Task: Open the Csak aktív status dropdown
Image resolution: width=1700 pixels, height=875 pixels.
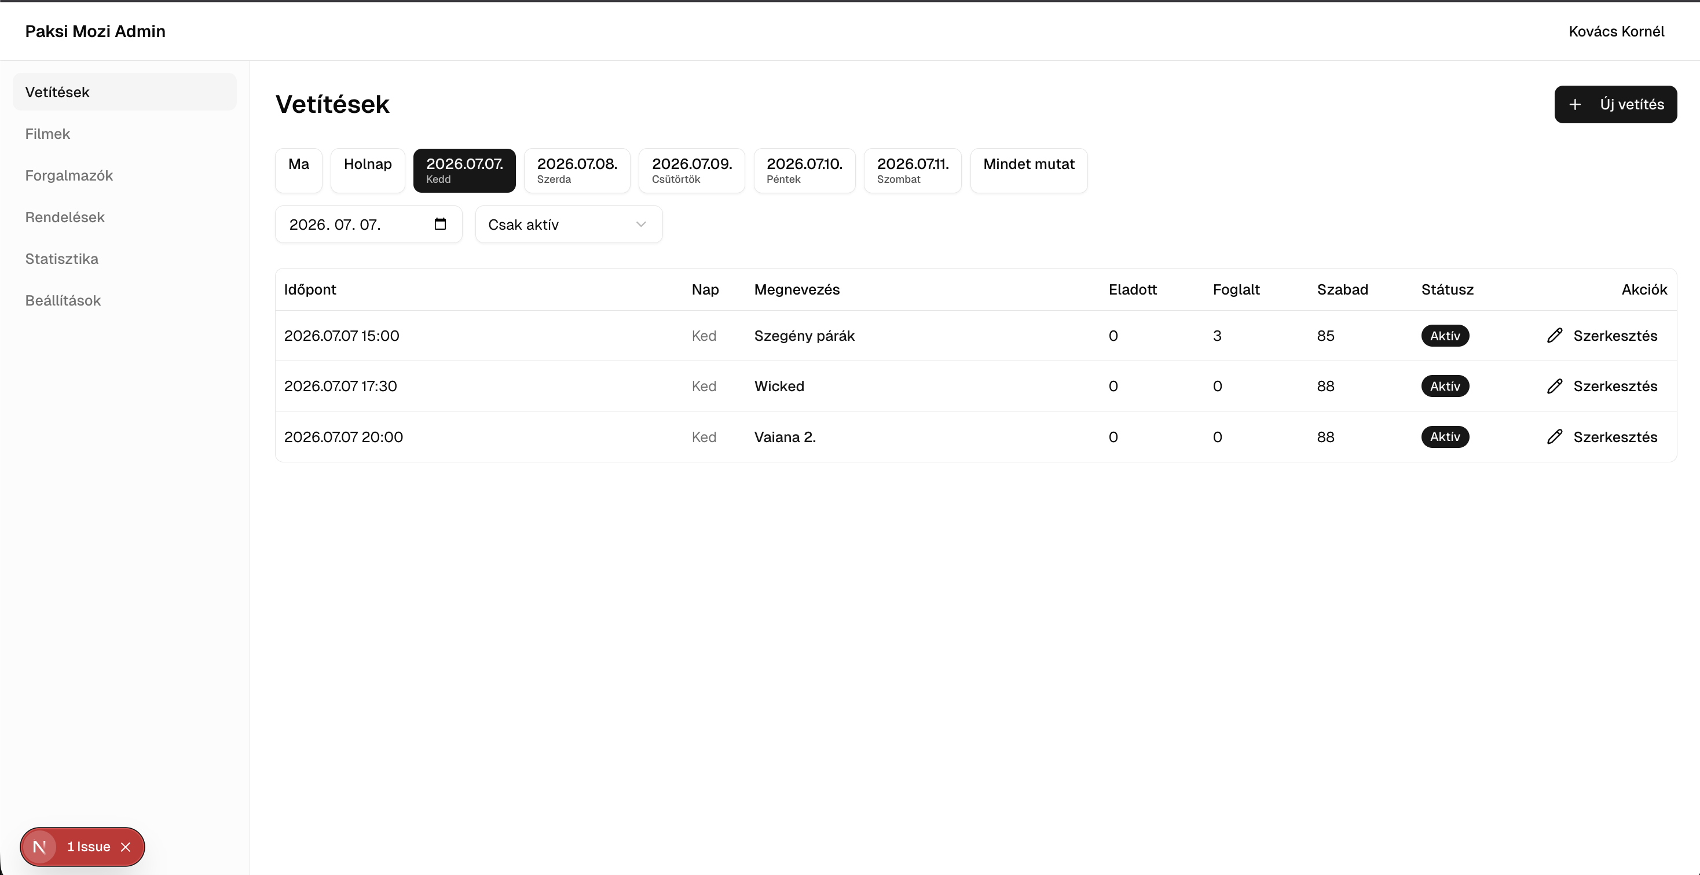Action: [x=568, y=224]
